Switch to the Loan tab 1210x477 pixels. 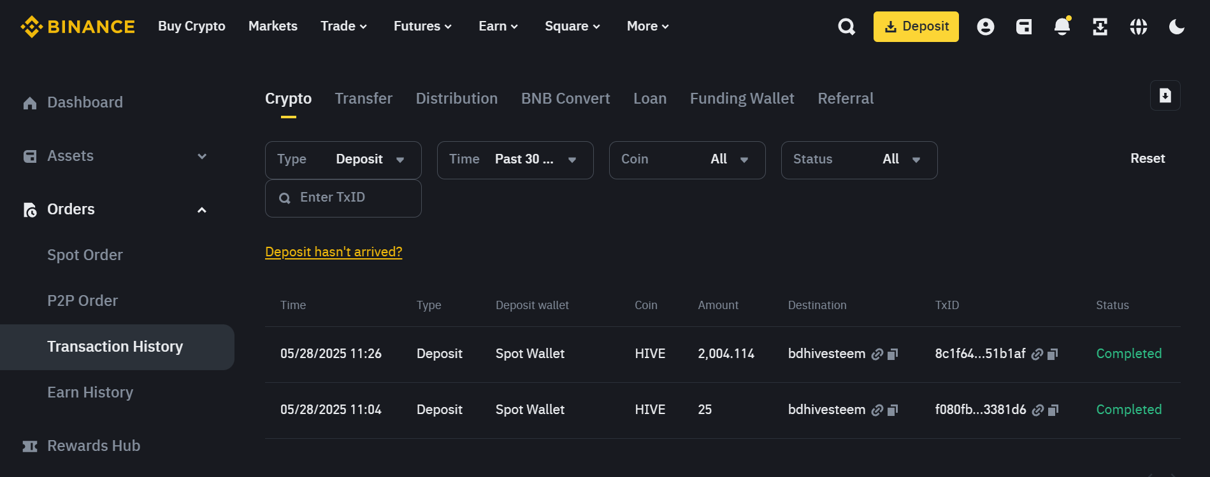click(x=650, y=99)
